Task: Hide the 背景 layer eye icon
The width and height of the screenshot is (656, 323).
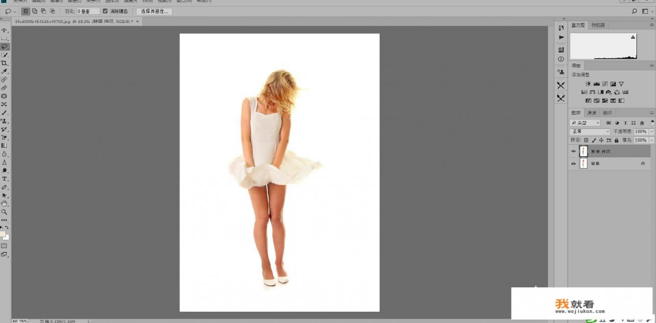Action: click(573, 163)
